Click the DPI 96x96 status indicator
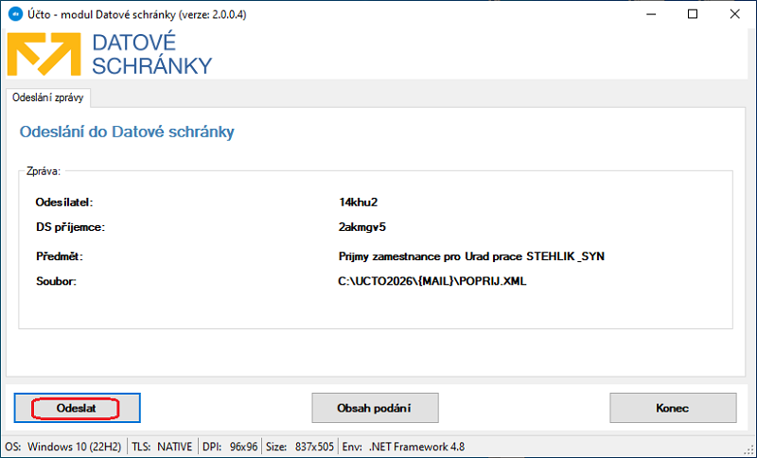 tap(230, 446)
